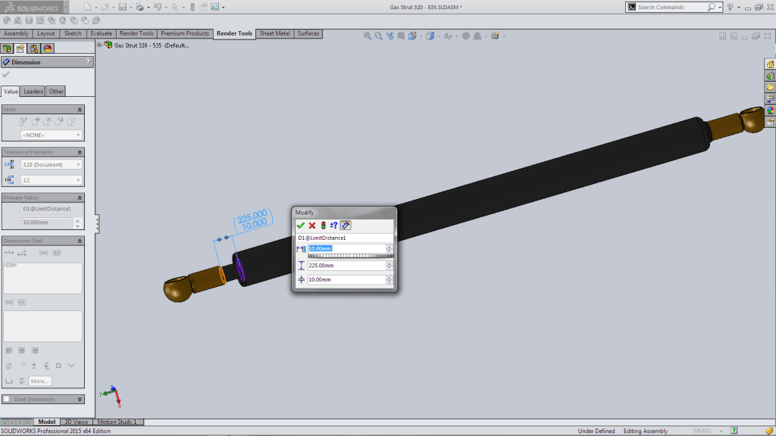Accept the value with the green checkmark

click(x=300, y=225)
